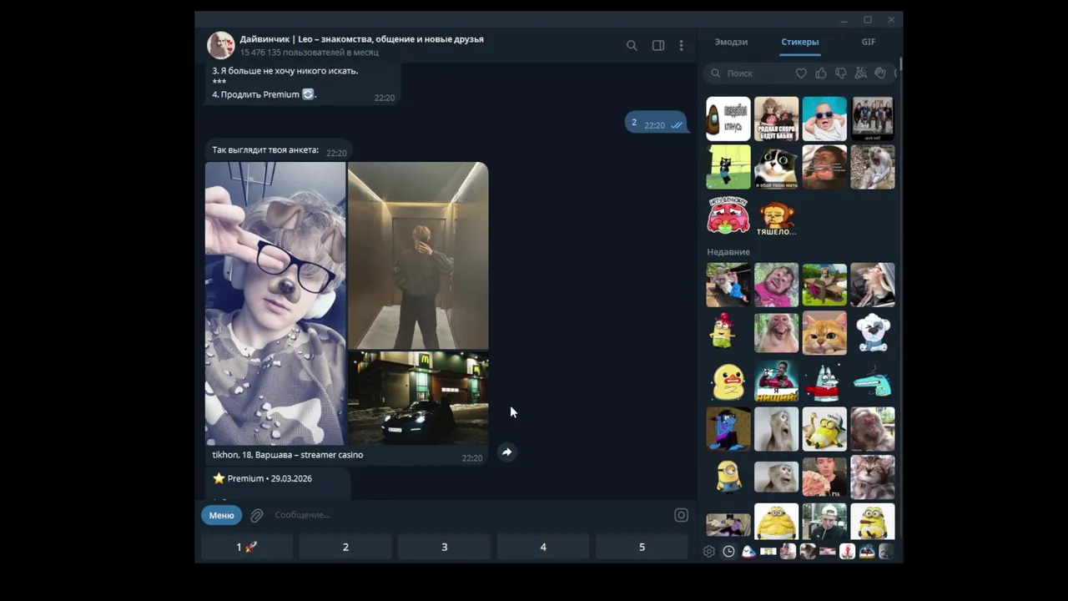
Task: Open the night car photo
Action: 418,398
